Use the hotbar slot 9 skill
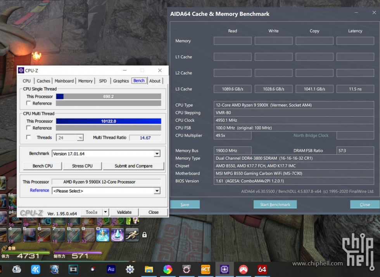The height and width of the screenshot is (277, 380). pos(88,235)
